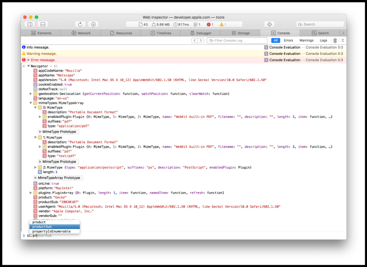Click the appCodeName string type icon
This screenshot has height=267, width=367.
point(35,71)
